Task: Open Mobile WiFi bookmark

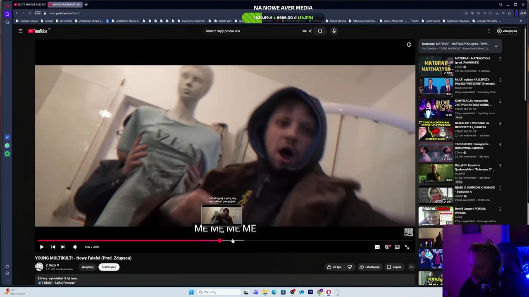Action: [223, 21]
